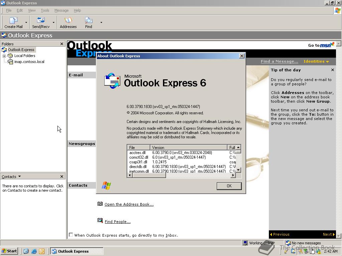The height and width of the screenshot is (256, 342).
Task: Open the Contacts pane dropdown menu
Action: (19, 176)
